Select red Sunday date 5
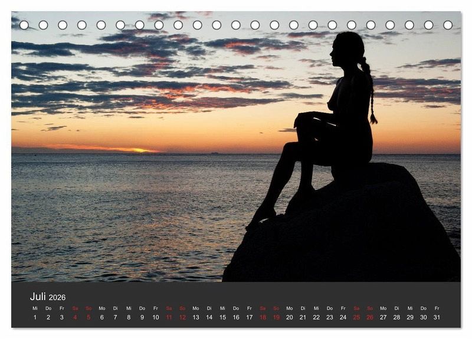 (88, 317)
